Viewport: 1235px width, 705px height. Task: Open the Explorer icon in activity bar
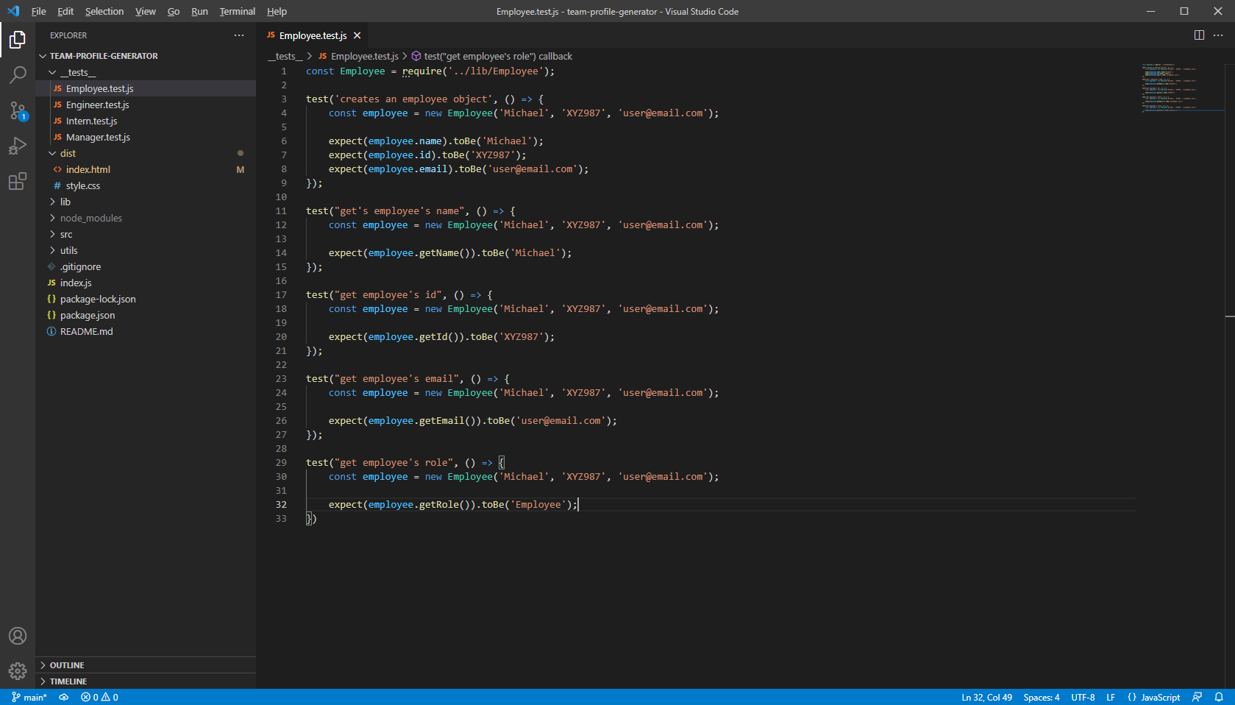point(18,40)
